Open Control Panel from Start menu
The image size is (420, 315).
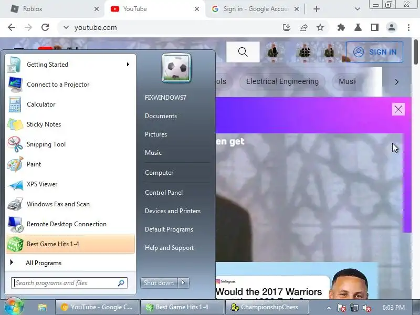click(164, 193)
